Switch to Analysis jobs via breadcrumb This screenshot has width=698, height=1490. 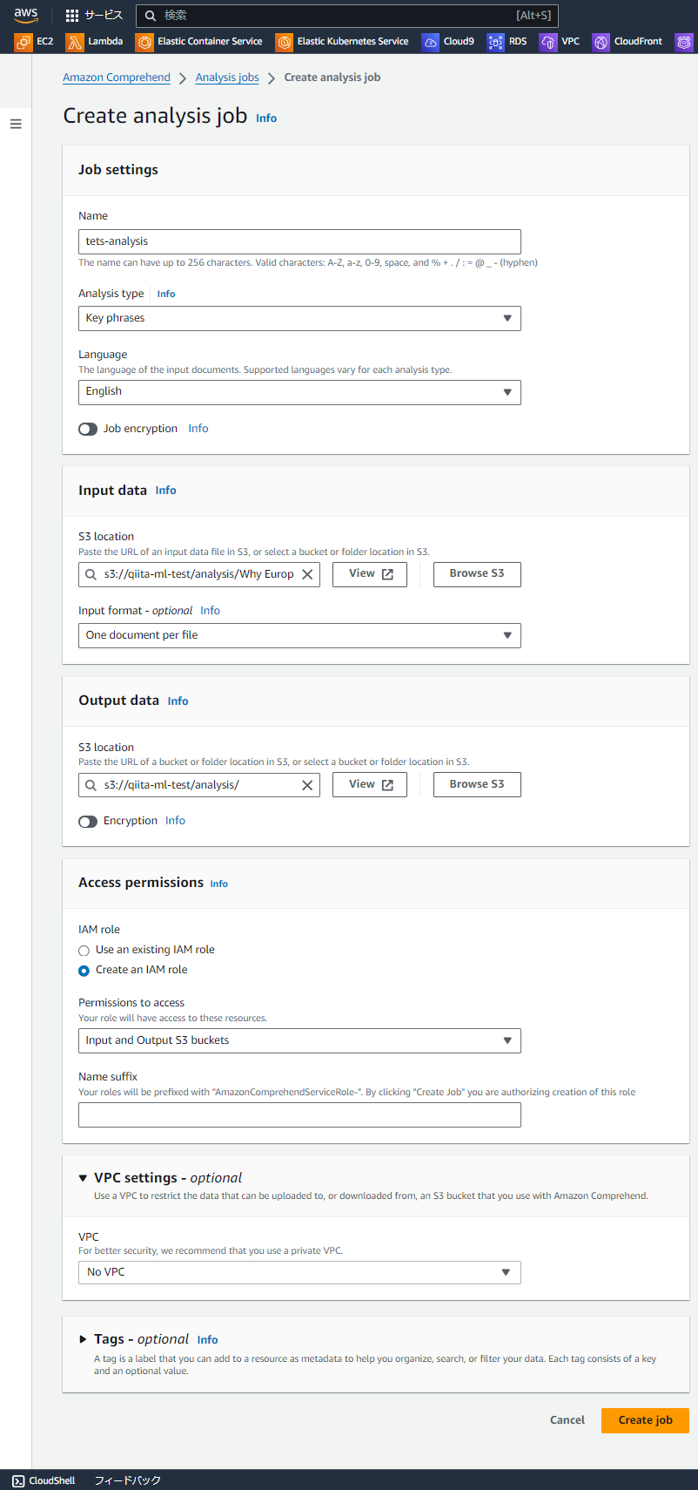pos(226,77)
